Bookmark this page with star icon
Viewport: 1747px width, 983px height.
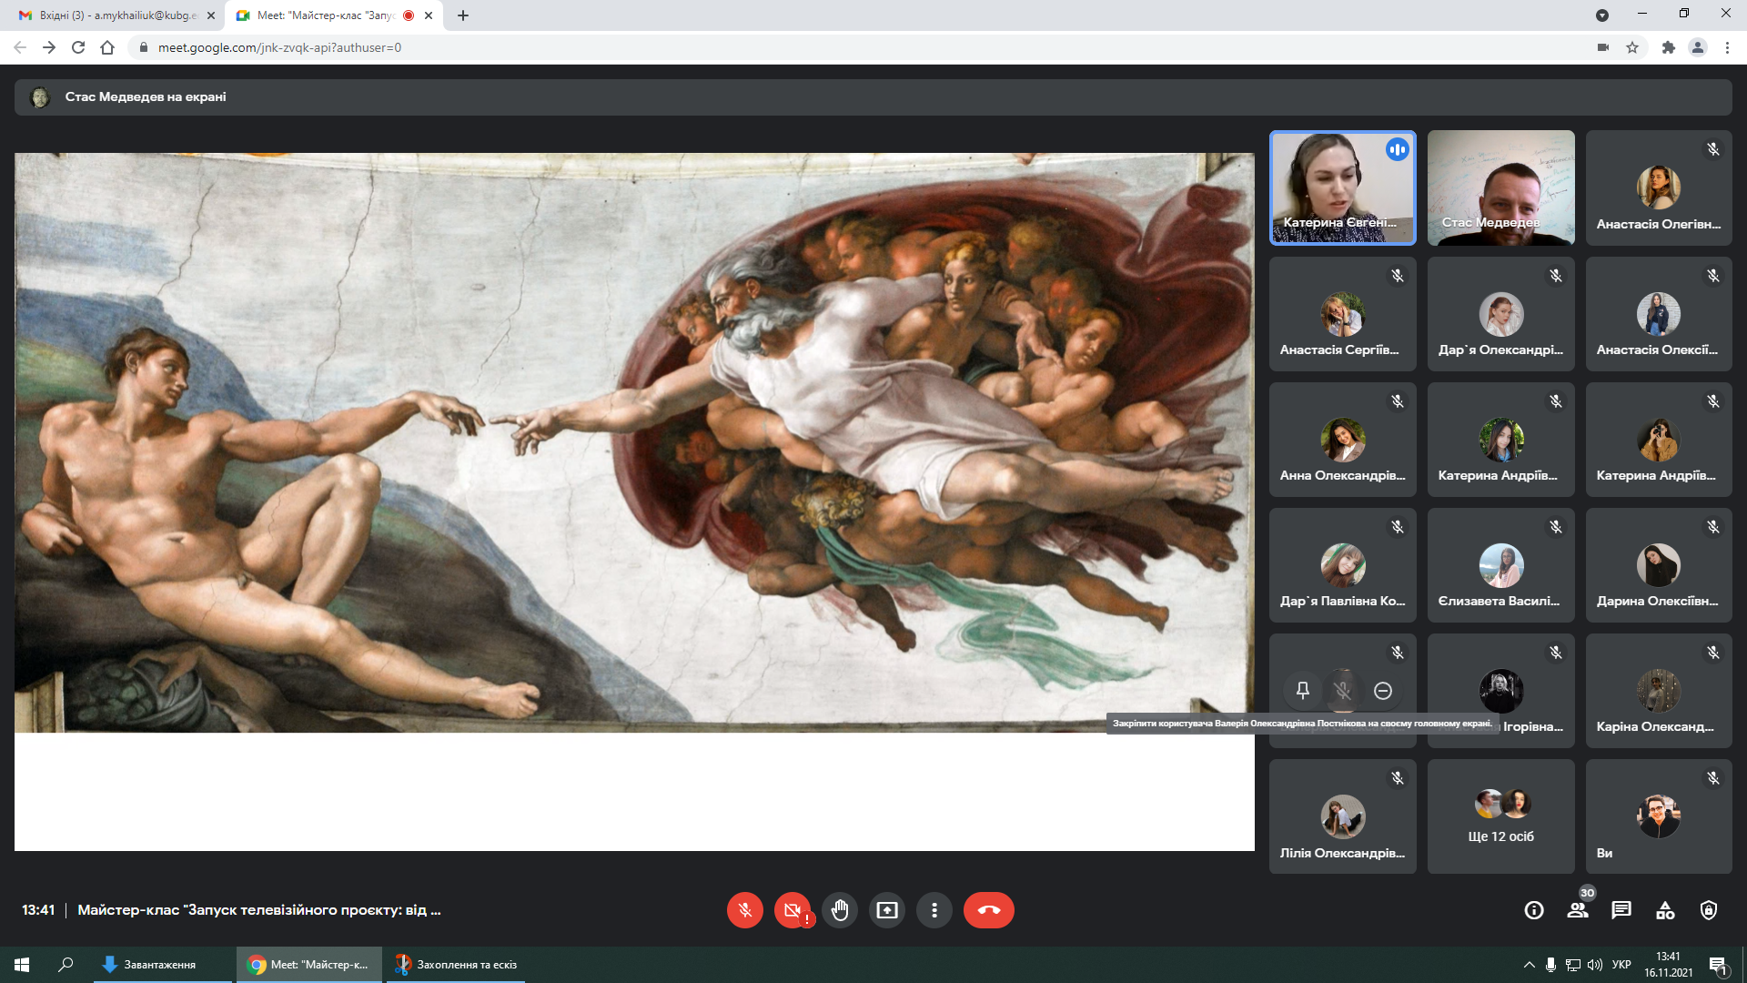click(1632, 47)
